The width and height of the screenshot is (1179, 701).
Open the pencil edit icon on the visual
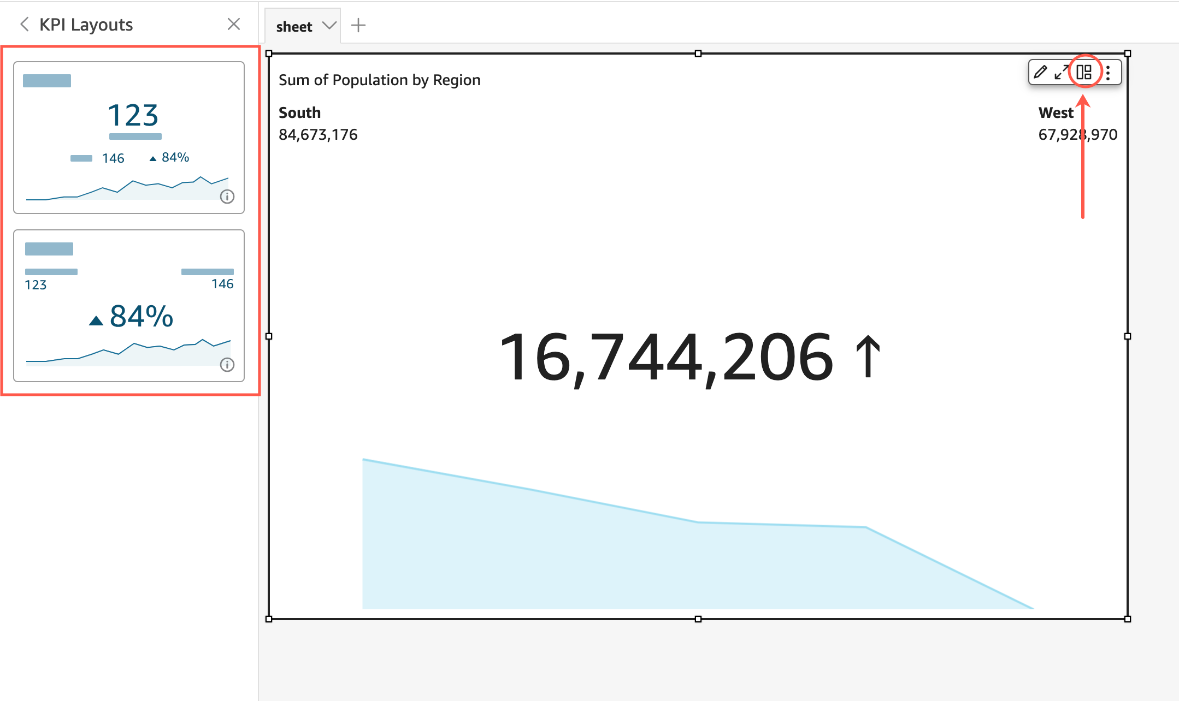1041,72
